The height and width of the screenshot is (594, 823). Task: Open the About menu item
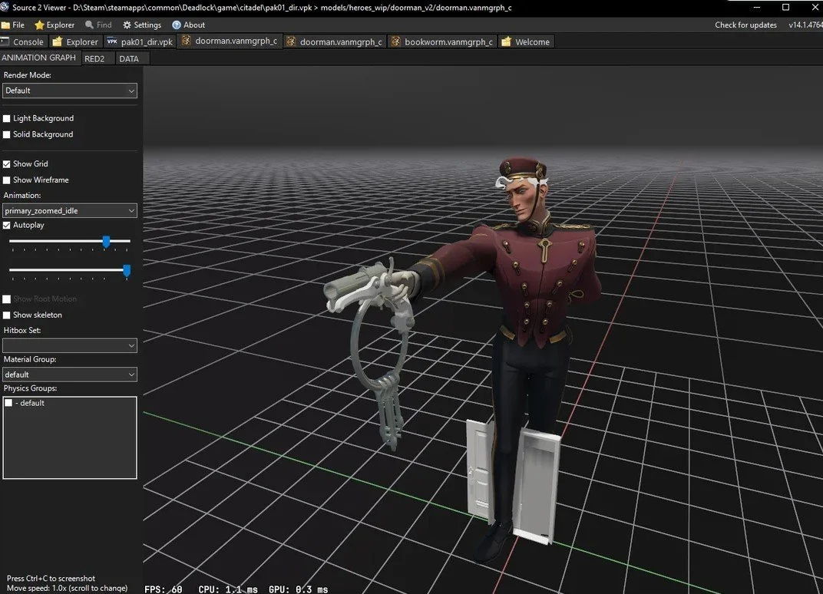pyautogui.click(x=188, y=25)
